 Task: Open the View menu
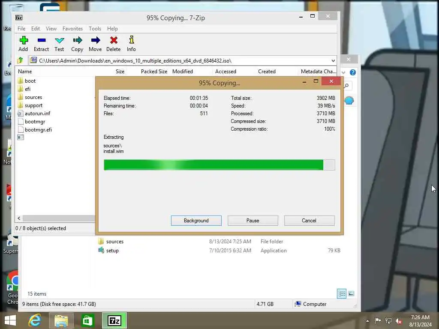tap(51, 29)
